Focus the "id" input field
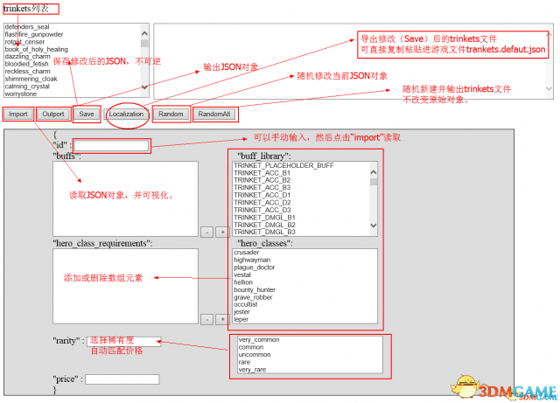This screenshot has height=403, width=560. click(111, 145)
